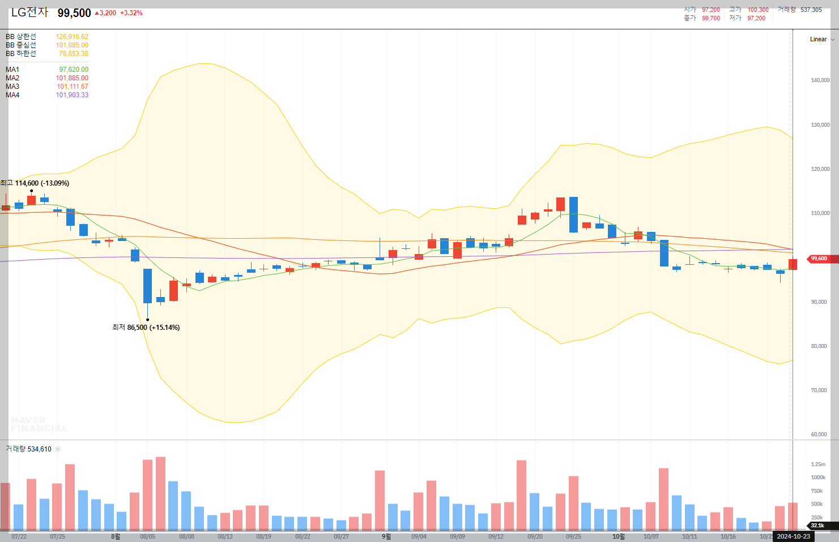Click the 08/19 date on the time axis
The image size is (839, 542).
263,536
